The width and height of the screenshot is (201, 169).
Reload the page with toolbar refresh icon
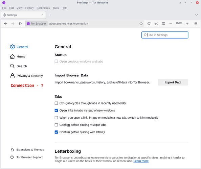pyautogui.click(x=149, y=24)
